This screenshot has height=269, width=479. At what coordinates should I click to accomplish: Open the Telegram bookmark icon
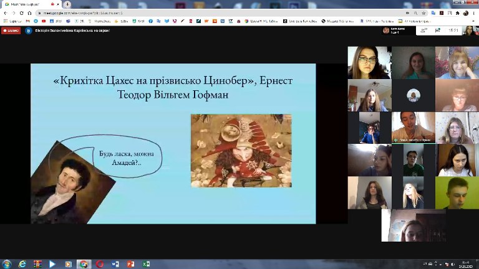(36, 21)
